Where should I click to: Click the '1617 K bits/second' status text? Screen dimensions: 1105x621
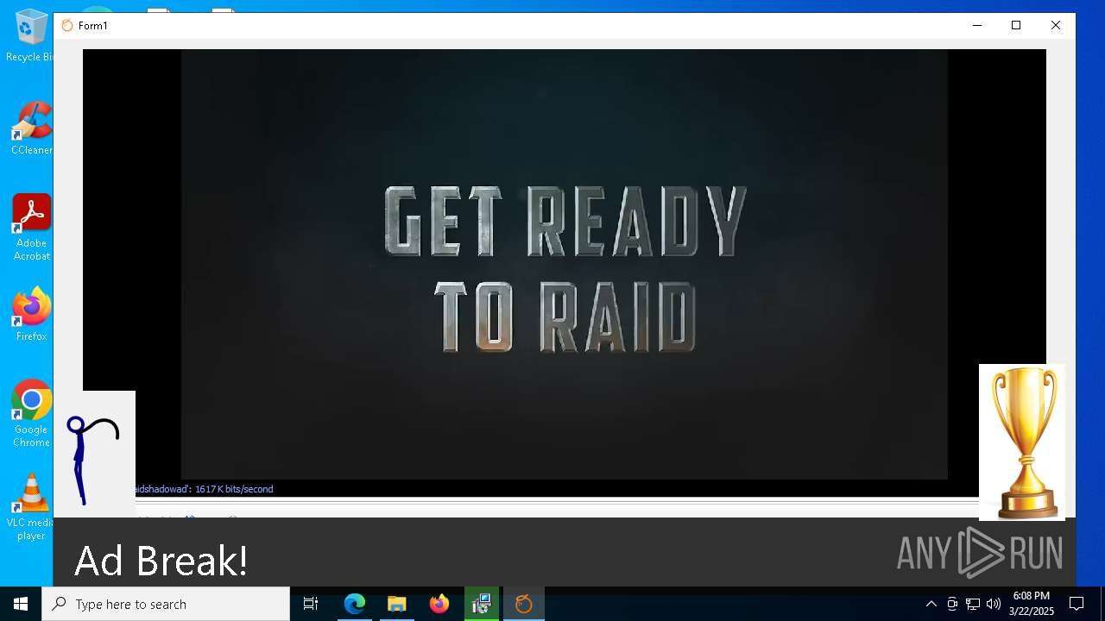234,489
